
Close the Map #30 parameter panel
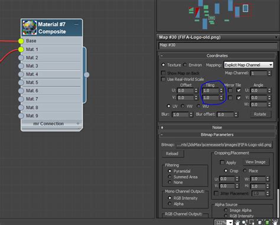point(276,37)
